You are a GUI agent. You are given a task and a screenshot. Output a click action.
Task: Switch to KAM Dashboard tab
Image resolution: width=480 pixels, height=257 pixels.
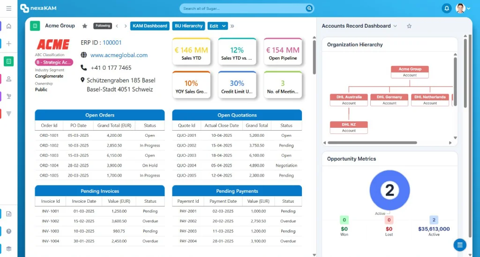point(150,26)
